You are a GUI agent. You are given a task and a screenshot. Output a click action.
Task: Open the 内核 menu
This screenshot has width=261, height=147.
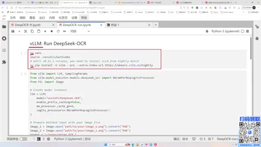click(52, 18)
